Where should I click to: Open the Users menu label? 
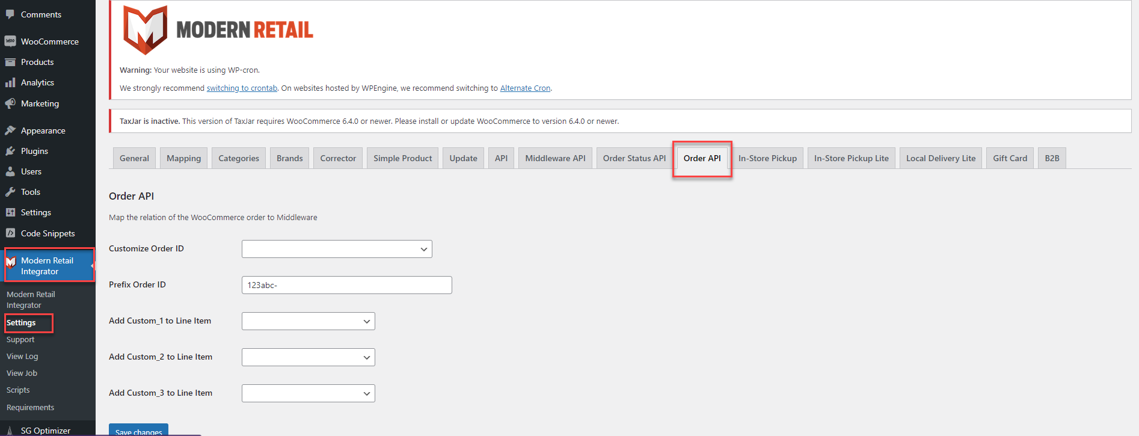point(31,171)
